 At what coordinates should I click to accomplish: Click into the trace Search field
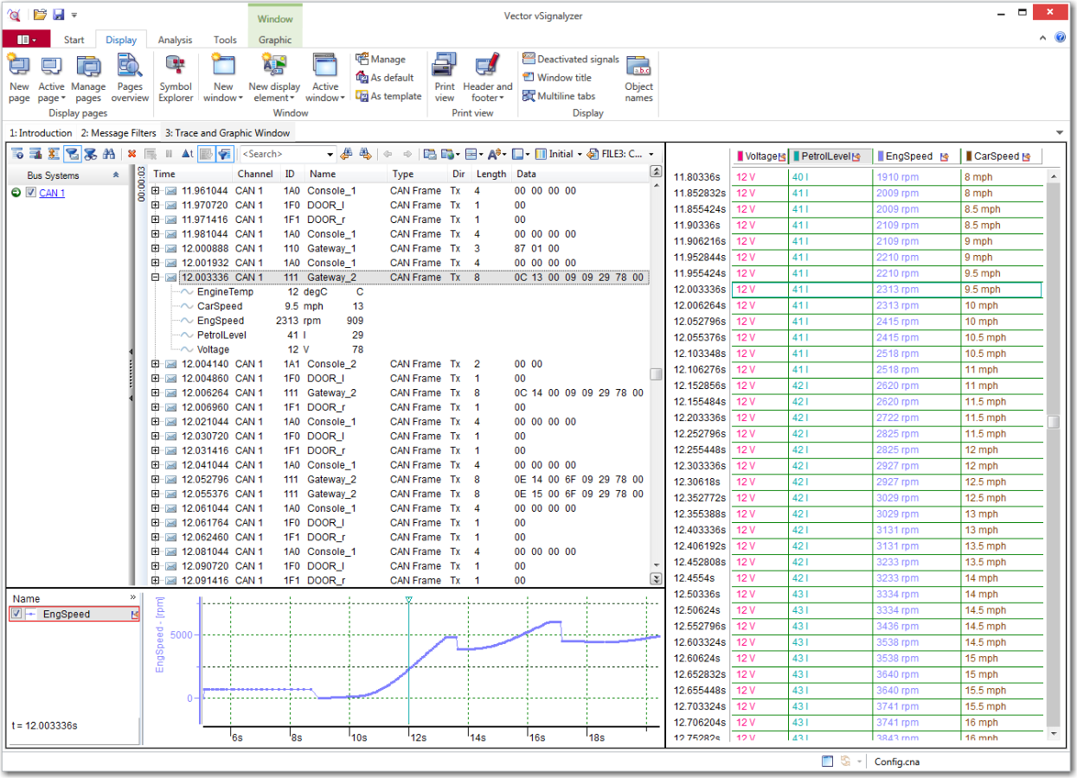click(x=281, y=154)
